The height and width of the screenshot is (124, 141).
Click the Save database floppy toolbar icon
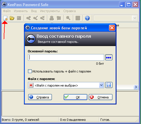point(19,18)
